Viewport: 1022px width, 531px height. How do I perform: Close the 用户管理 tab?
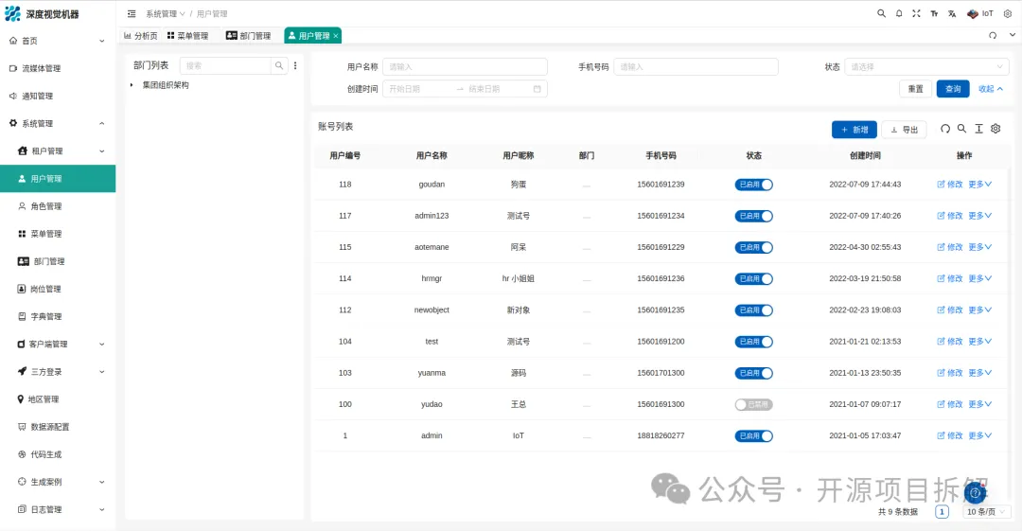(336, 36)
